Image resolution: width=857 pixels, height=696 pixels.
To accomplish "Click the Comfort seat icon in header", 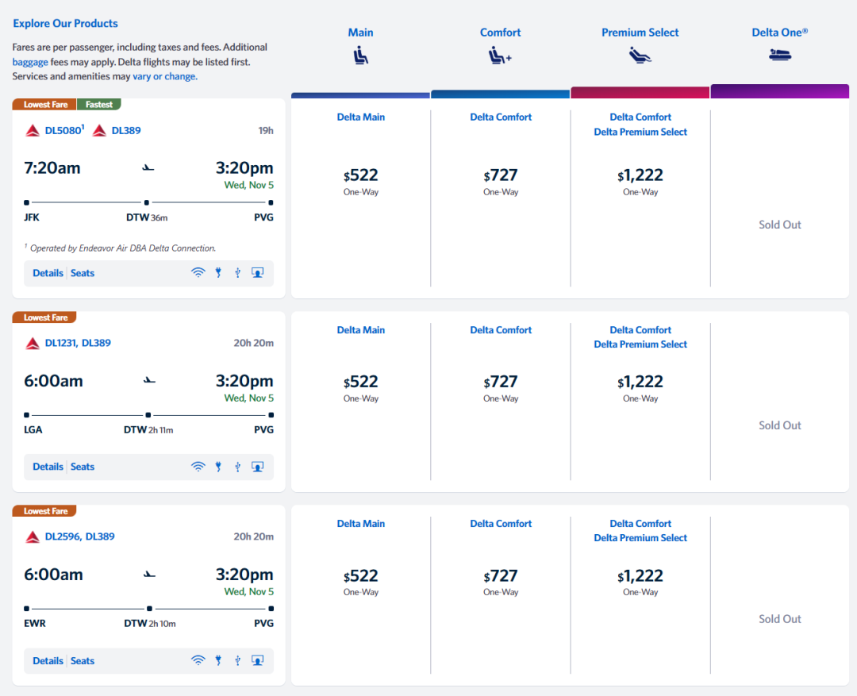I will tap(500, 56).
